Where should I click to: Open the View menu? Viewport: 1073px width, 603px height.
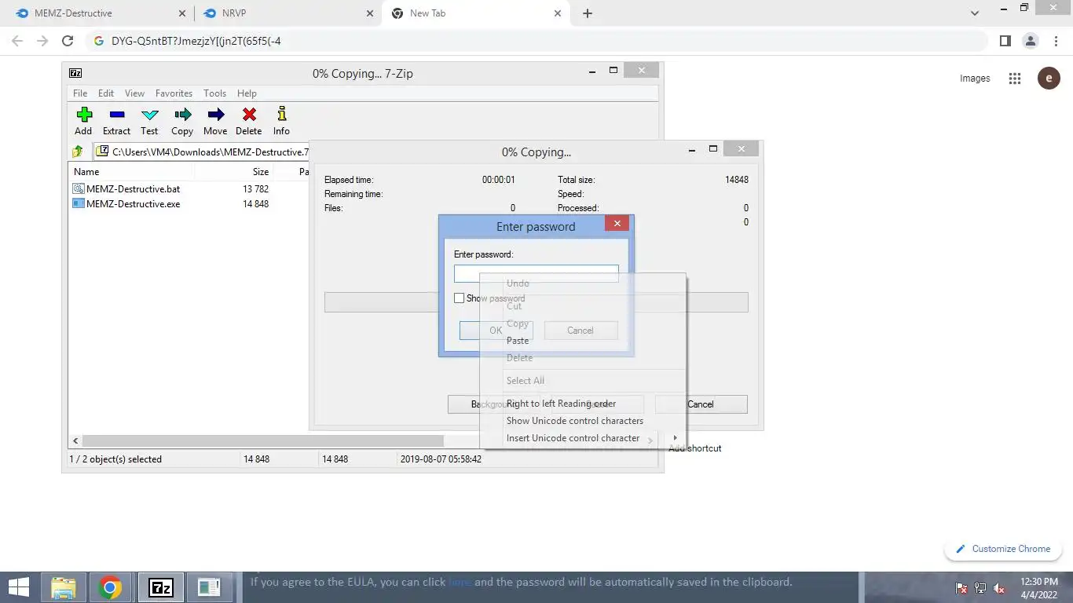click(134, 93)
